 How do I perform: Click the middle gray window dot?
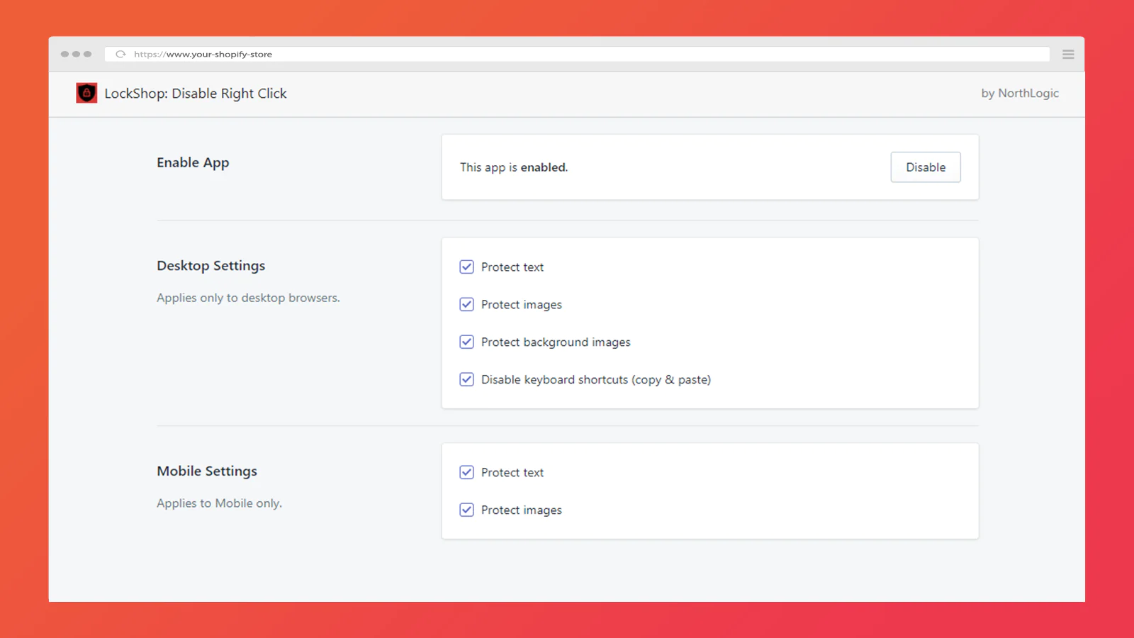(77, 54)
